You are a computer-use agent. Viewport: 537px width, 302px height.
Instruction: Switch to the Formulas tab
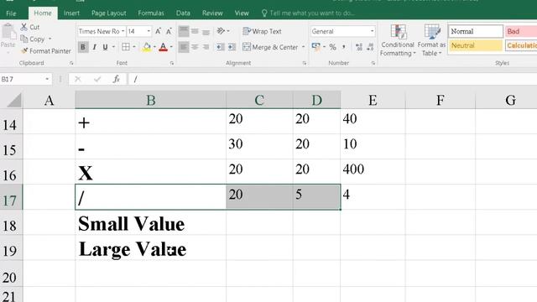(x=151, y=13)
